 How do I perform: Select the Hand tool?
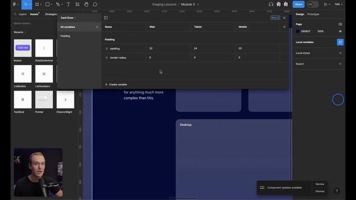point(86,4)
